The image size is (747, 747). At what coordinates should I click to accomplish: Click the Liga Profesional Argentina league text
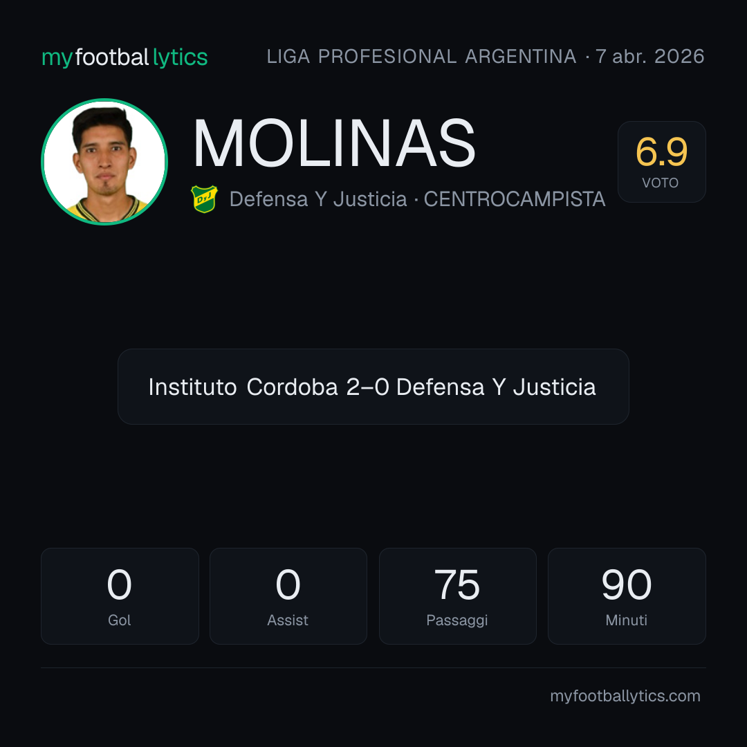tap(422, 57)
